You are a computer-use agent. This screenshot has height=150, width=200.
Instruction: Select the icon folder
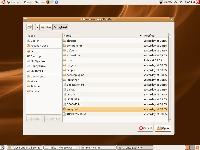pyautogui.click(x=115, y=60)
